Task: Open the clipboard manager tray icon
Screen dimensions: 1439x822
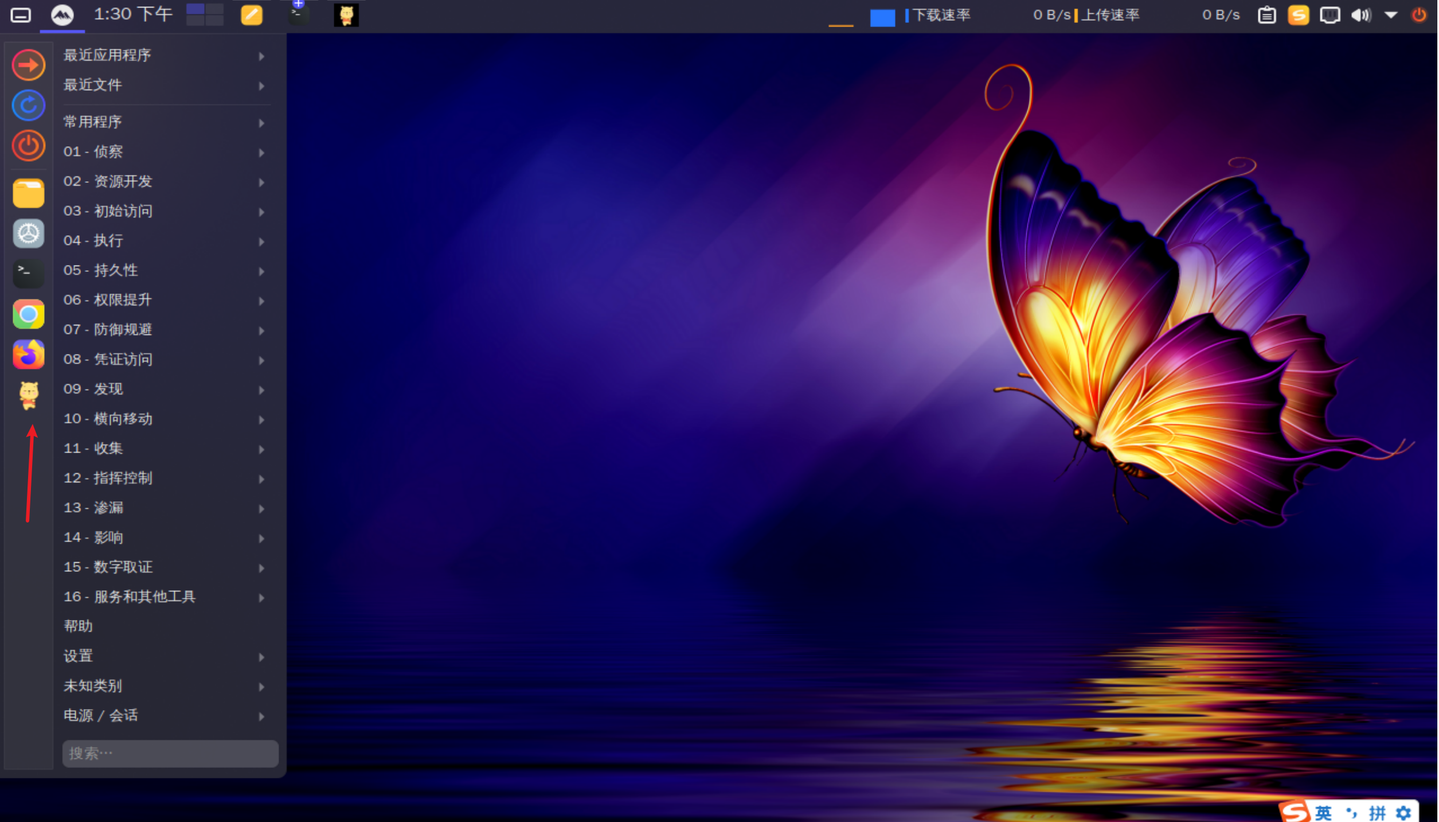Action: click(1266, 15)
